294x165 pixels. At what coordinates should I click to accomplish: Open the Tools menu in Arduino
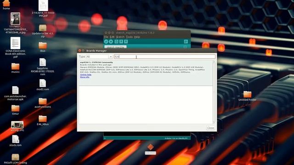tap(129, 37)
